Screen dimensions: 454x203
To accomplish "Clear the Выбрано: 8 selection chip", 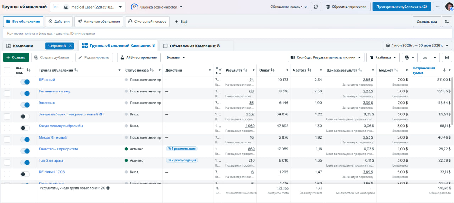I will pos(70,46).
